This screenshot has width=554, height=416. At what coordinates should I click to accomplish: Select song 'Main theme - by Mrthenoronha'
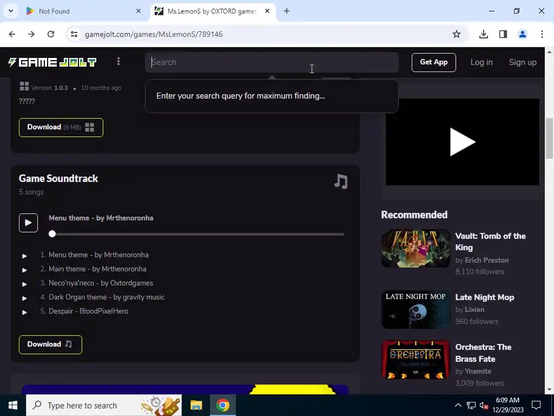pyautogui.click(x=97, y=269)
